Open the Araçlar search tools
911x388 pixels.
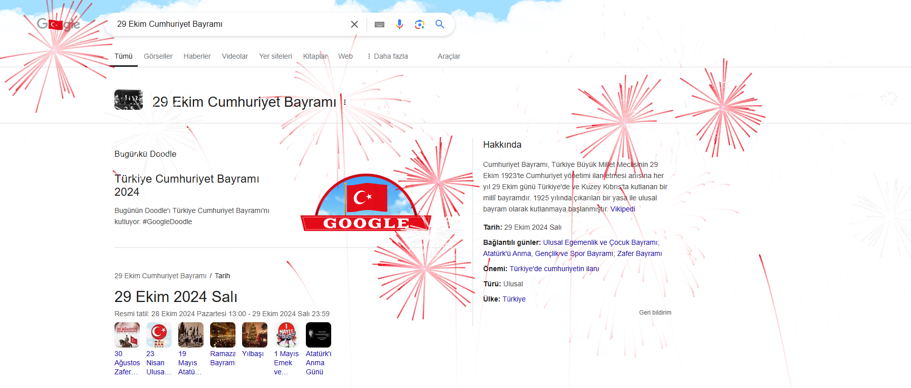click(449, 56)
